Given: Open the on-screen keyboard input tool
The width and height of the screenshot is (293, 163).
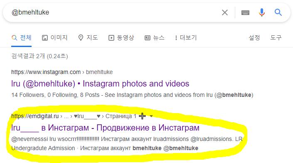Looking at the screenshot, I should tap(245, 12).
